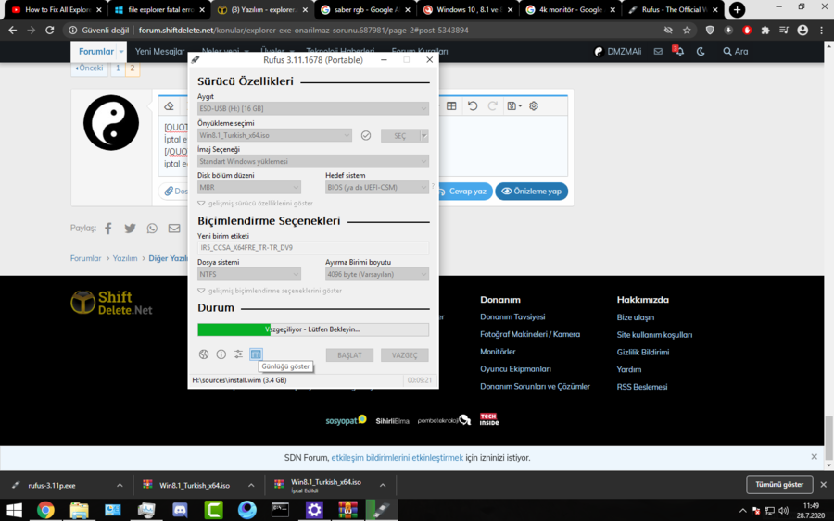The width and height of the screenshot is (834, 521).
Task: Undo icon in forum editor toolbar
Action: click(473, 106)
